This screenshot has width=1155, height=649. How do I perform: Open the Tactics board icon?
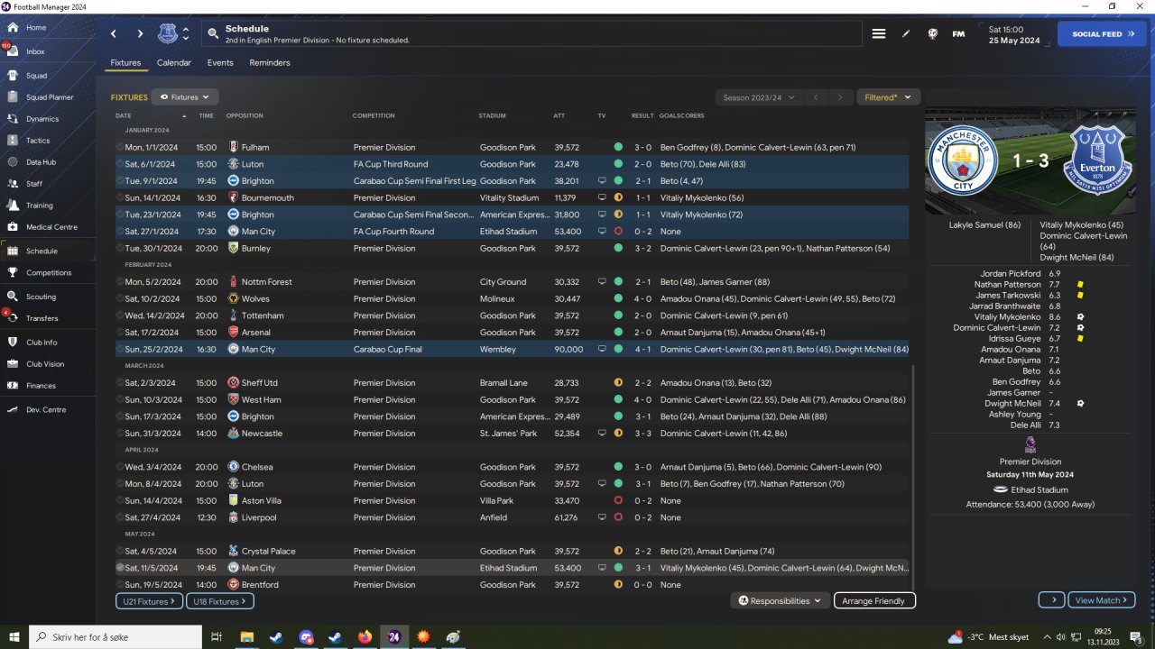click(x=13, y=141)
